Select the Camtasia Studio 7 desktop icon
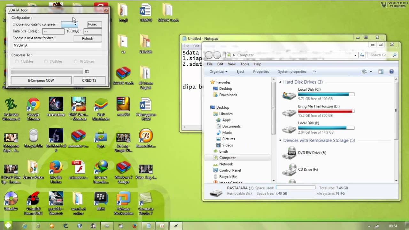 146,203
